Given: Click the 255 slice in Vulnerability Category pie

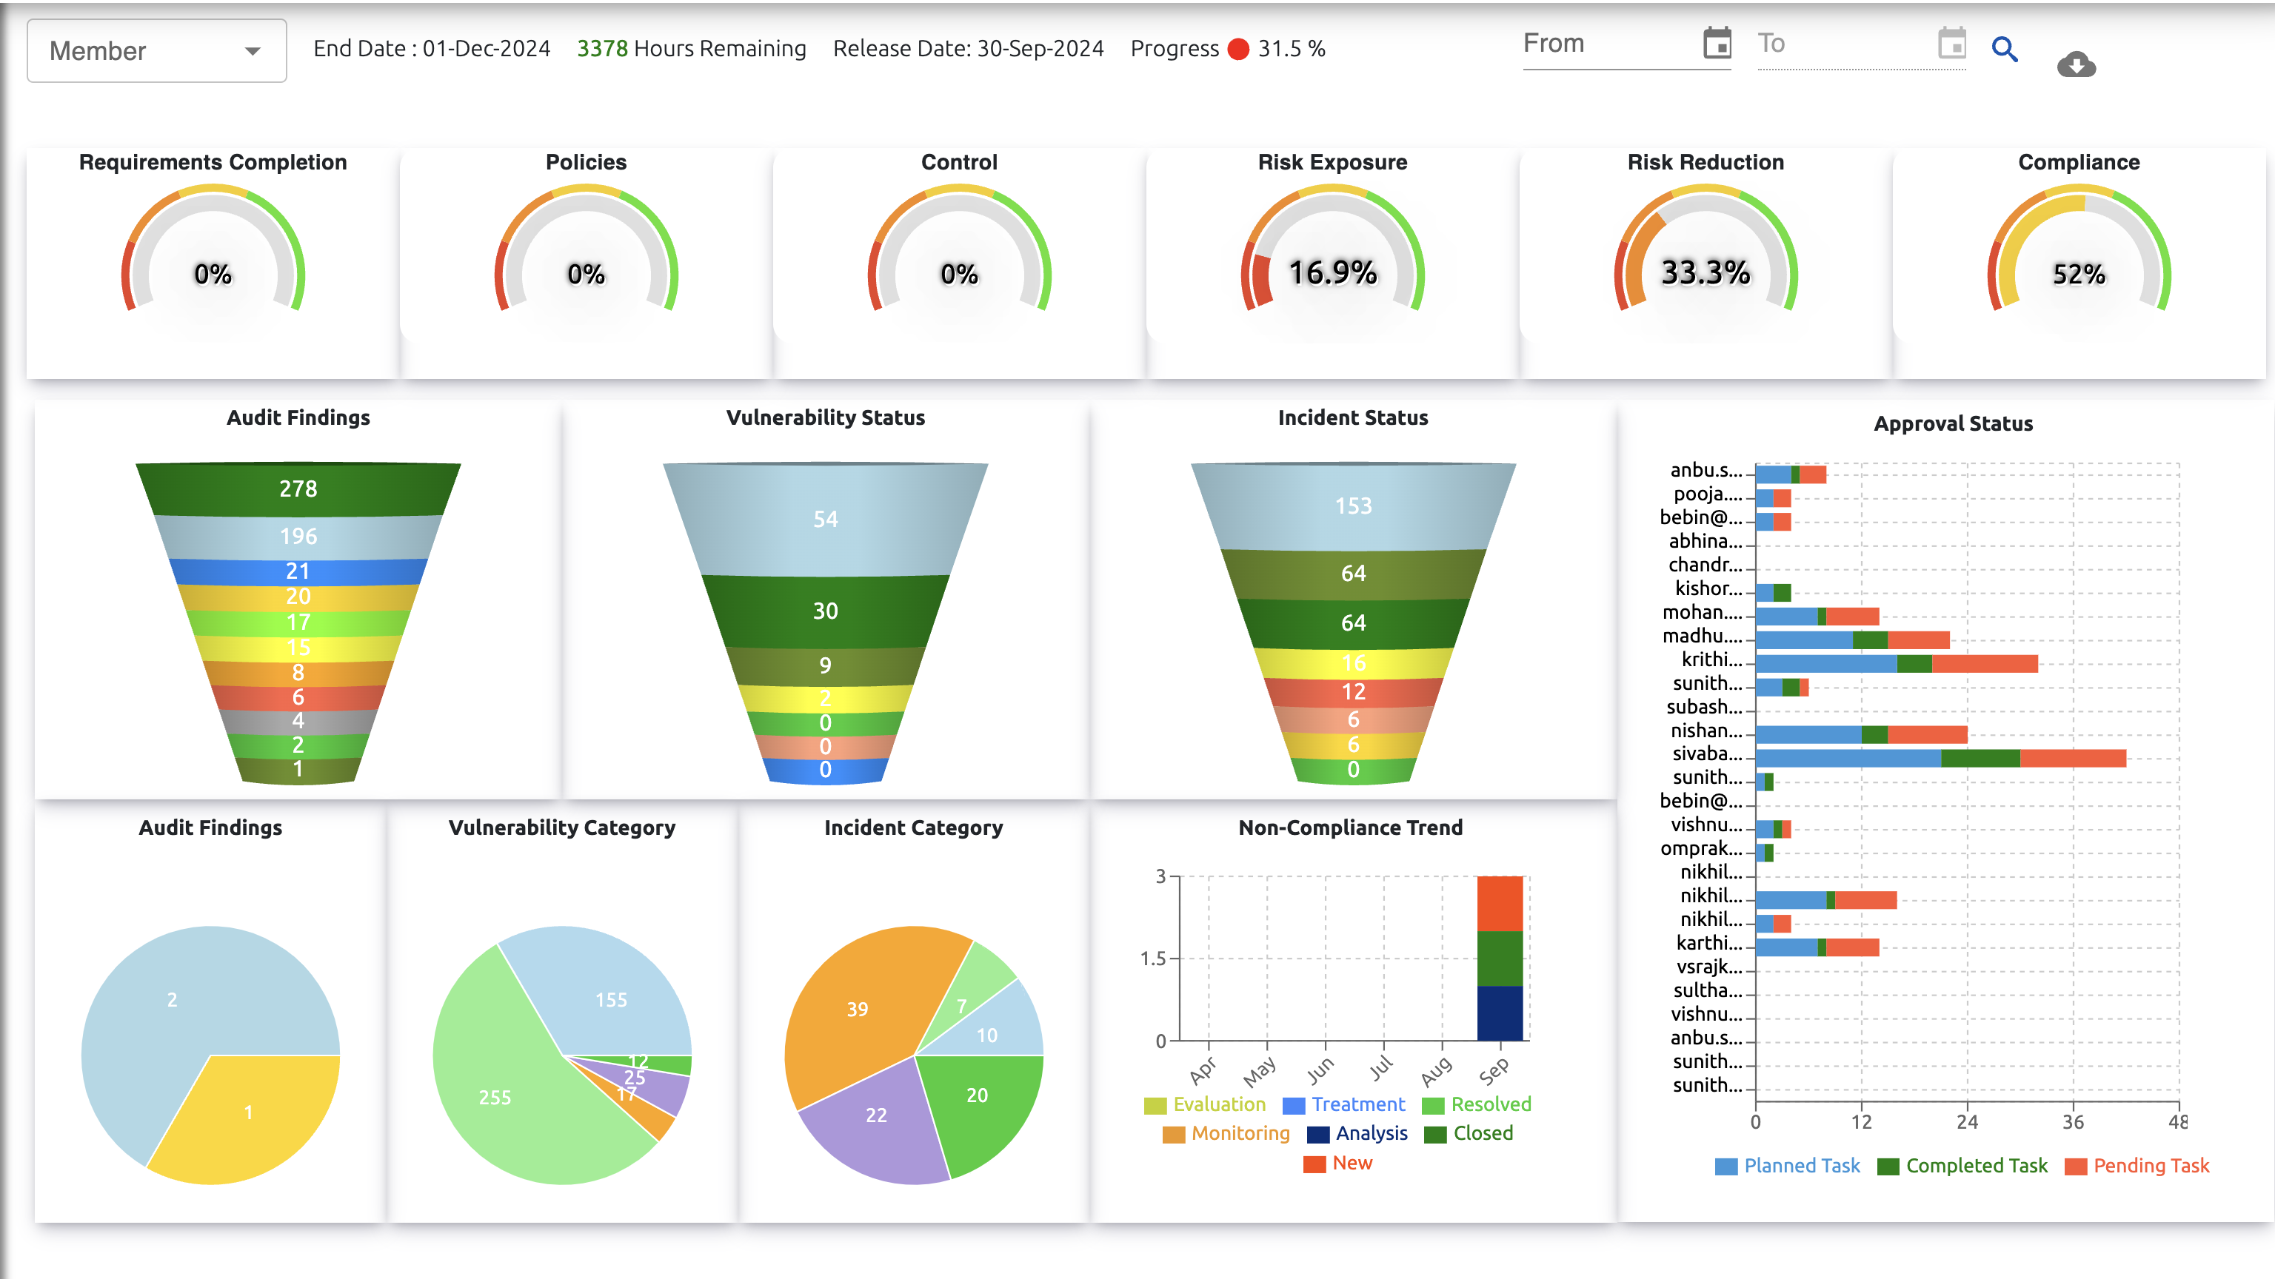Looking at the screenshot, I should click(495, 1097).
